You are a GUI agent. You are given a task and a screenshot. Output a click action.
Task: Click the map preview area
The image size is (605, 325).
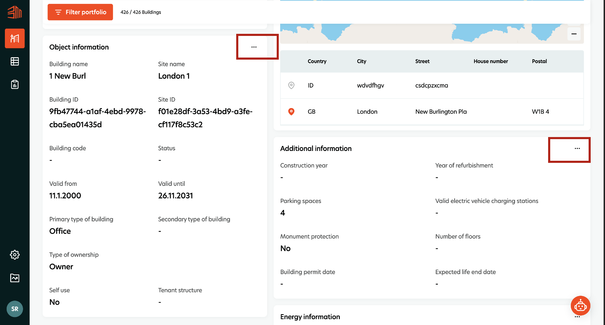pos(432,34)
